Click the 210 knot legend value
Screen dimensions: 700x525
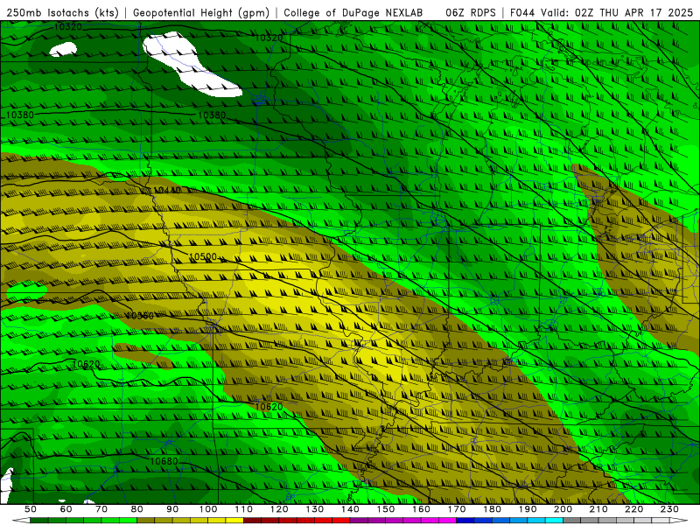(x=598, y=509)
